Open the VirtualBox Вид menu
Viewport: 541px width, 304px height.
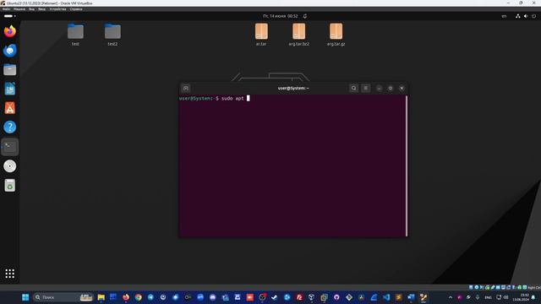tap(32, 9)
